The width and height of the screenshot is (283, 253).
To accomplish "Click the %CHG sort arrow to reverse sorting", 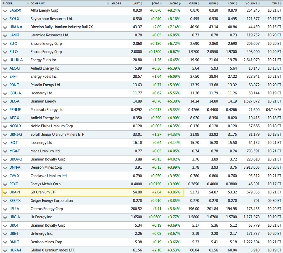I will pos(179,3).
